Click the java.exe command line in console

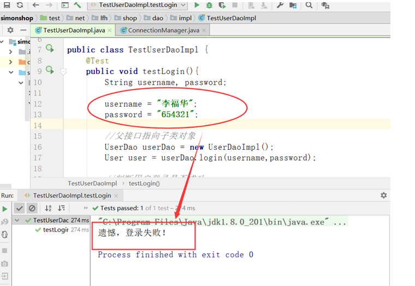222,222
